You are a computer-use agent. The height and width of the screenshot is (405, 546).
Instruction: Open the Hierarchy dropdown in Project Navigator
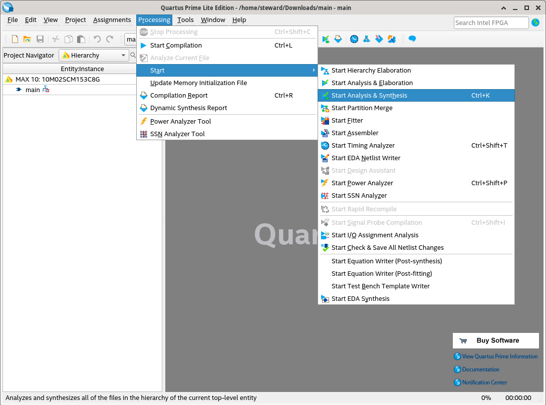[x=94, y=56]
